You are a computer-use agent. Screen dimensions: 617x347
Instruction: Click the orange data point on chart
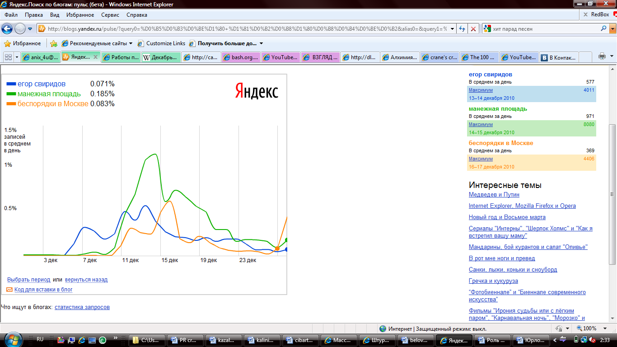point(277,249)
